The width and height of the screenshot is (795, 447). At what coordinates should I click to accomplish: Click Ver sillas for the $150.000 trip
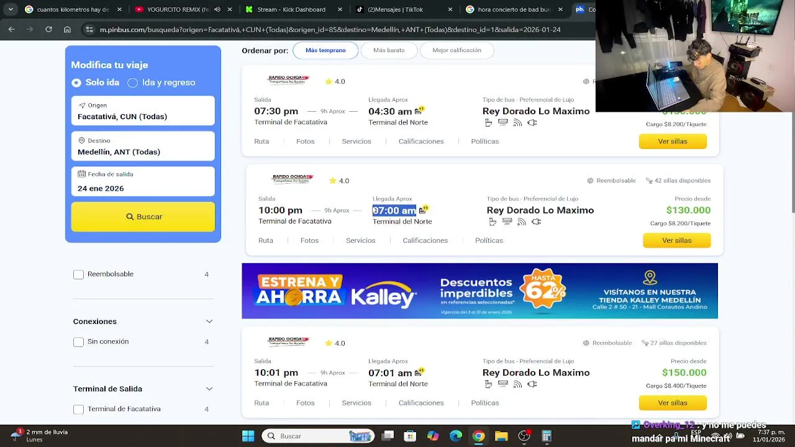(673, 403)
